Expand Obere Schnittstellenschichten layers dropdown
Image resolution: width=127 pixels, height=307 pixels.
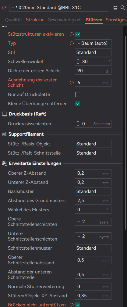[93, 222]
